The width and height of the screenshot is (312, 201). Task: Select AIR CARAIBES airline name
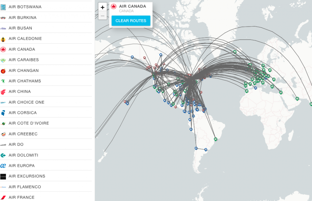[x=24, y=60]
